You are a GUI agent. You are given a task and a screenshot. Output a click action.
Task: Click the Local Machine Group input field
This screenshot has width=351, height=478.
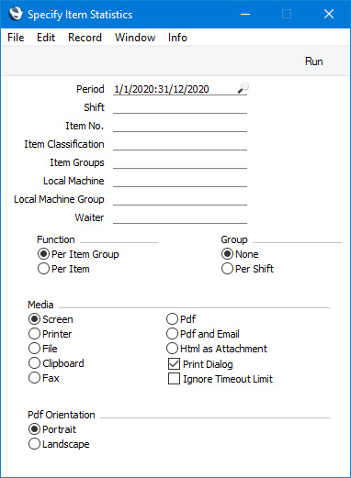(180, 199)
